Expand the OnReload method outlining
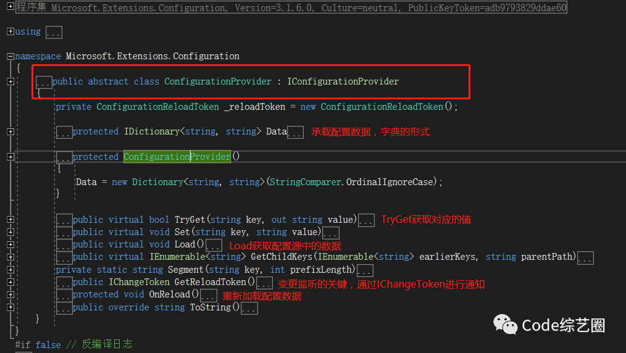Image resolution: width=626 pixels, height=353 pixels. point(10,294)
